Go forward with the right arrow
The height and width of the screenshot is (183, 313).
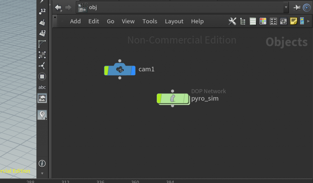[68, 8]
